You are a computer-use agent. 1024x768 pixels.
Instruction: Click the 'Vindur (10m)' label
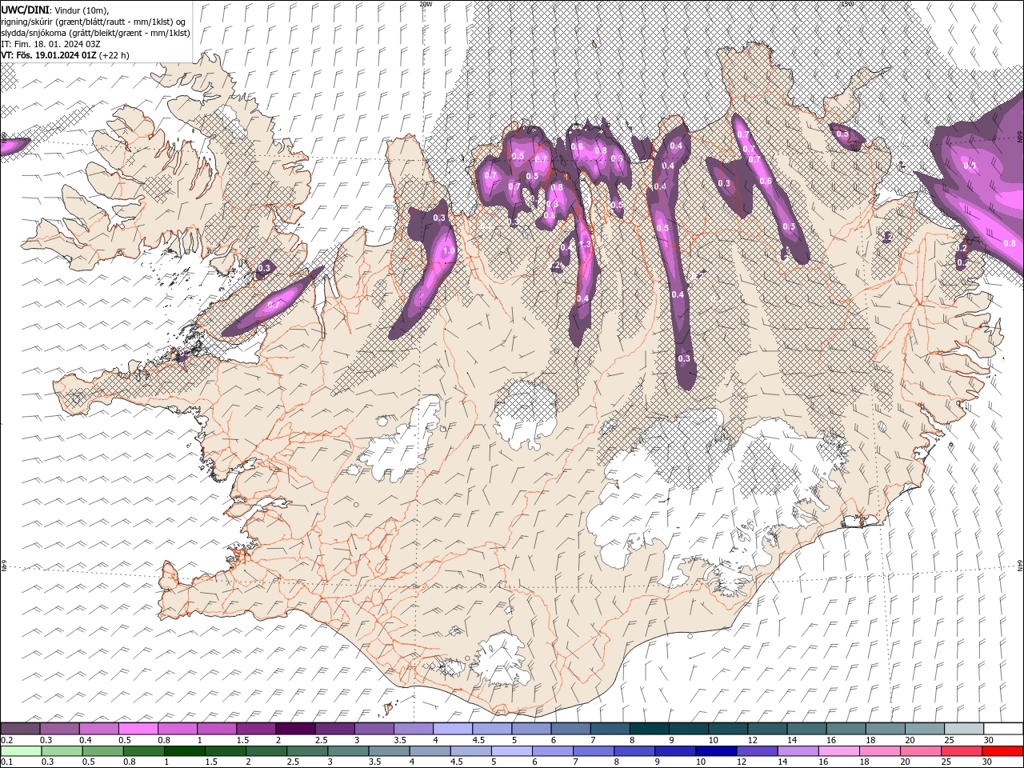click(x=82, y=10)
